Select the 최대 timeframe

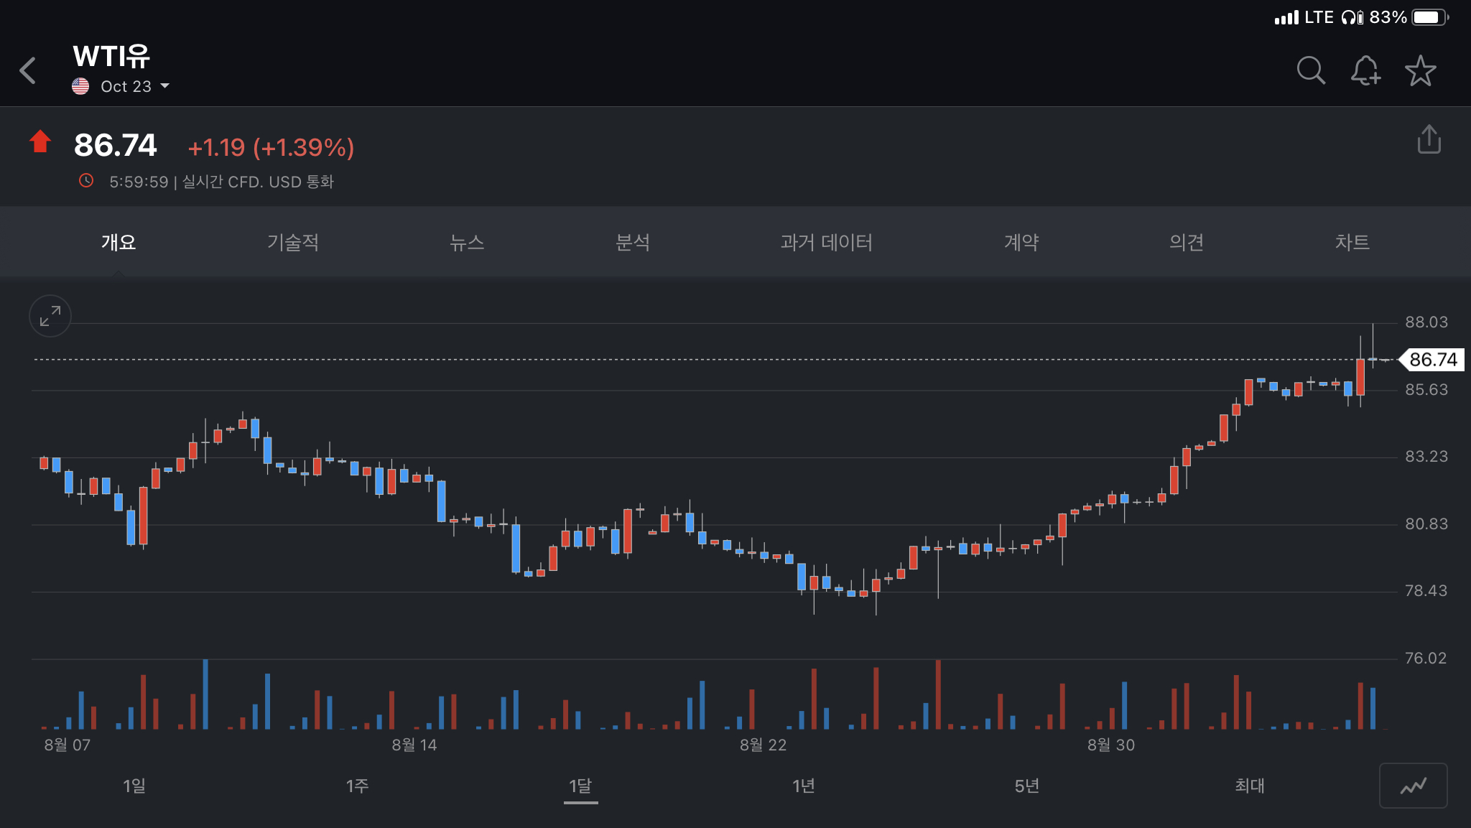coord(1250,786)
